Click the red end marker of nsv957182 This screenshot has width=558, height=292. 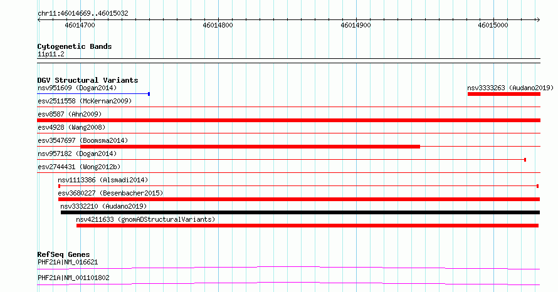(525, 160)
